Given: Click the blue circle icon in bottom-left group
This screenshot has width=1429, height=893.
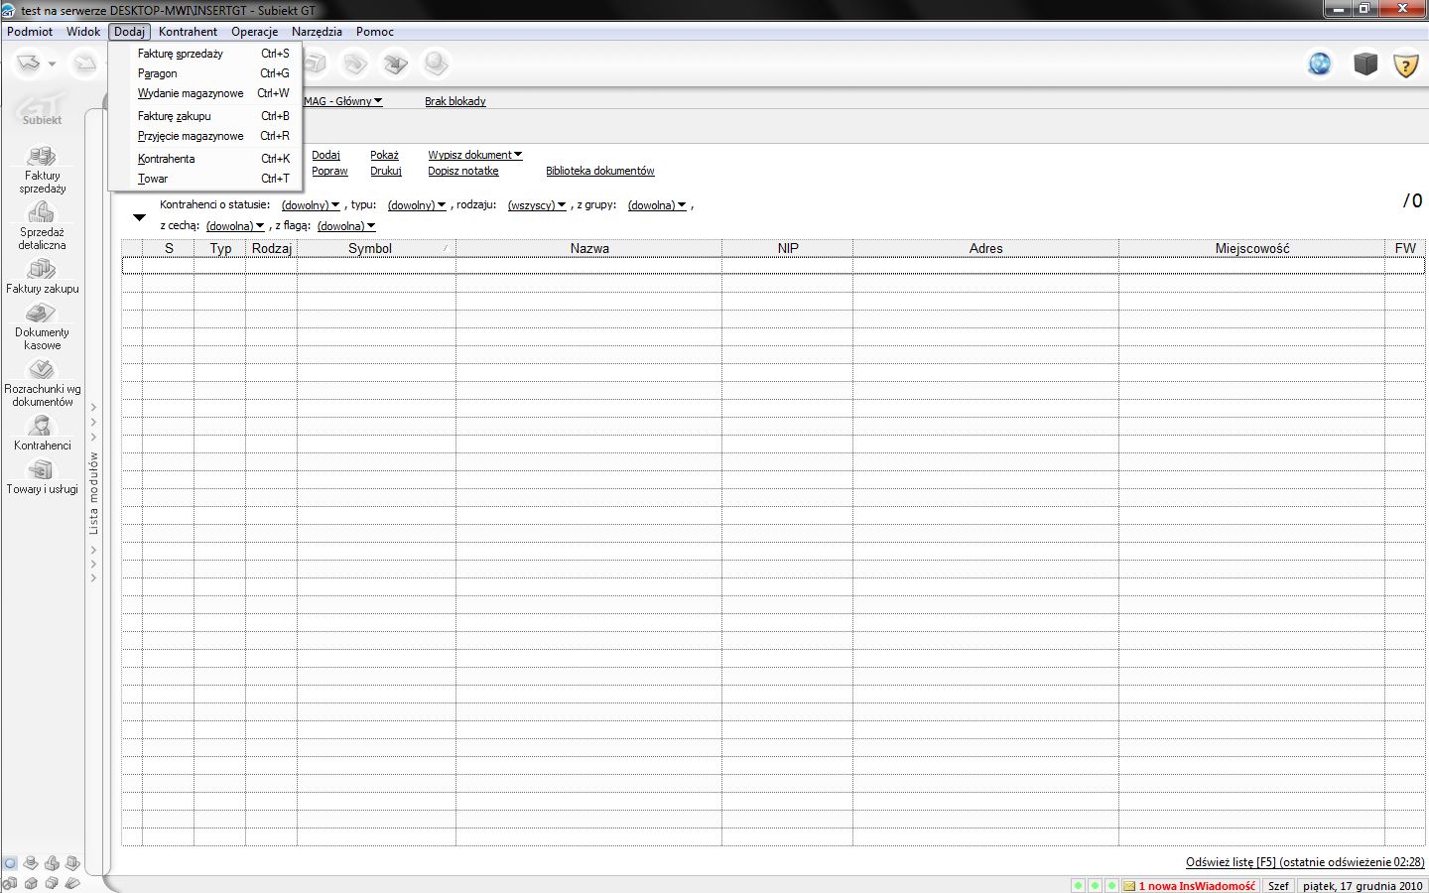Looking at the screenshot, I should [10, 863].
